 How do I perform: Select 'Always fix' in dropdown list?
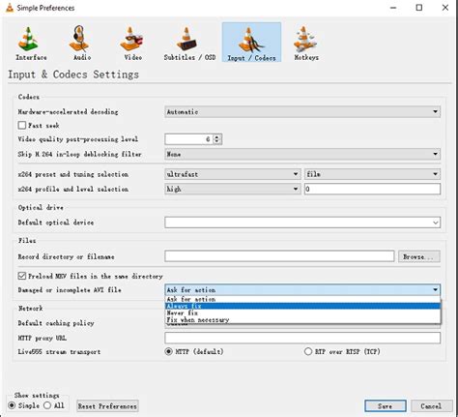click(302, 306)
